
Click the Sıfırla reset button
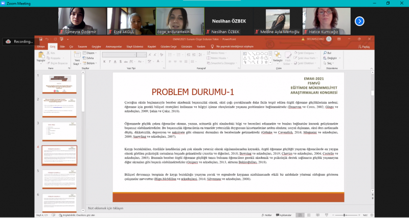89,58
